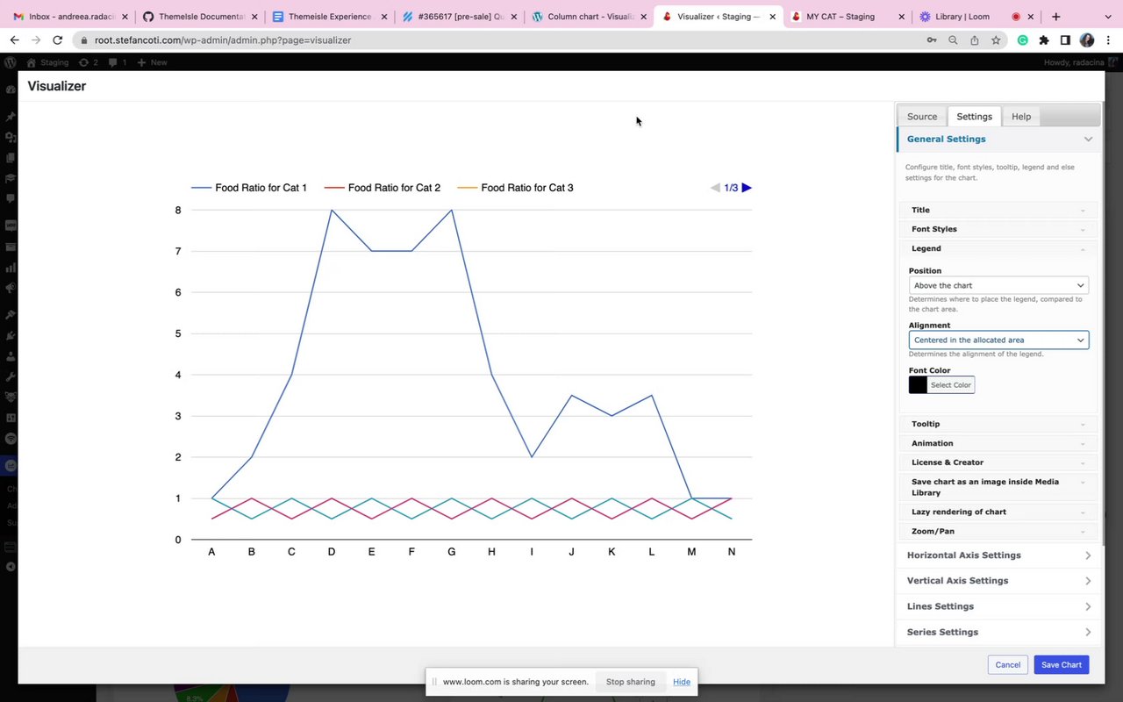The image size is (1123, 702).
Task: Open the Chrome three-dot menu
Action: (x=1109, y=39)
